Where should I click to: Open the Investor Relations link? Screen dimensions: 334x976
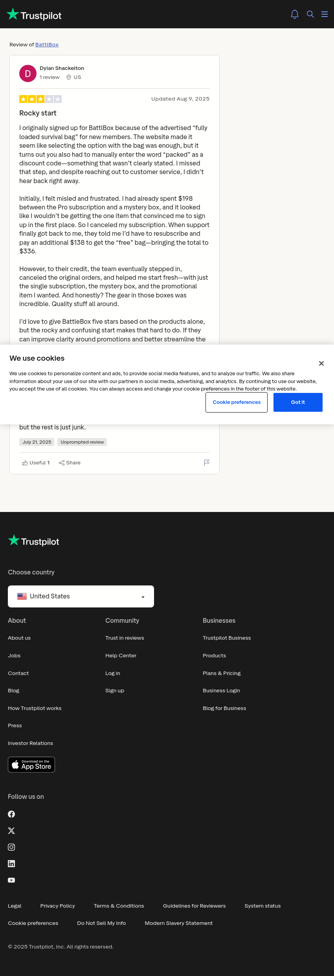coord(30,743)
